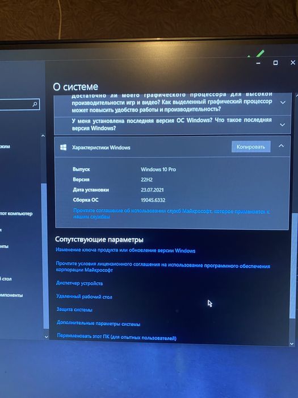Open Защита системы link
This screenshot has width=298, height=398.
click(74, 309)
